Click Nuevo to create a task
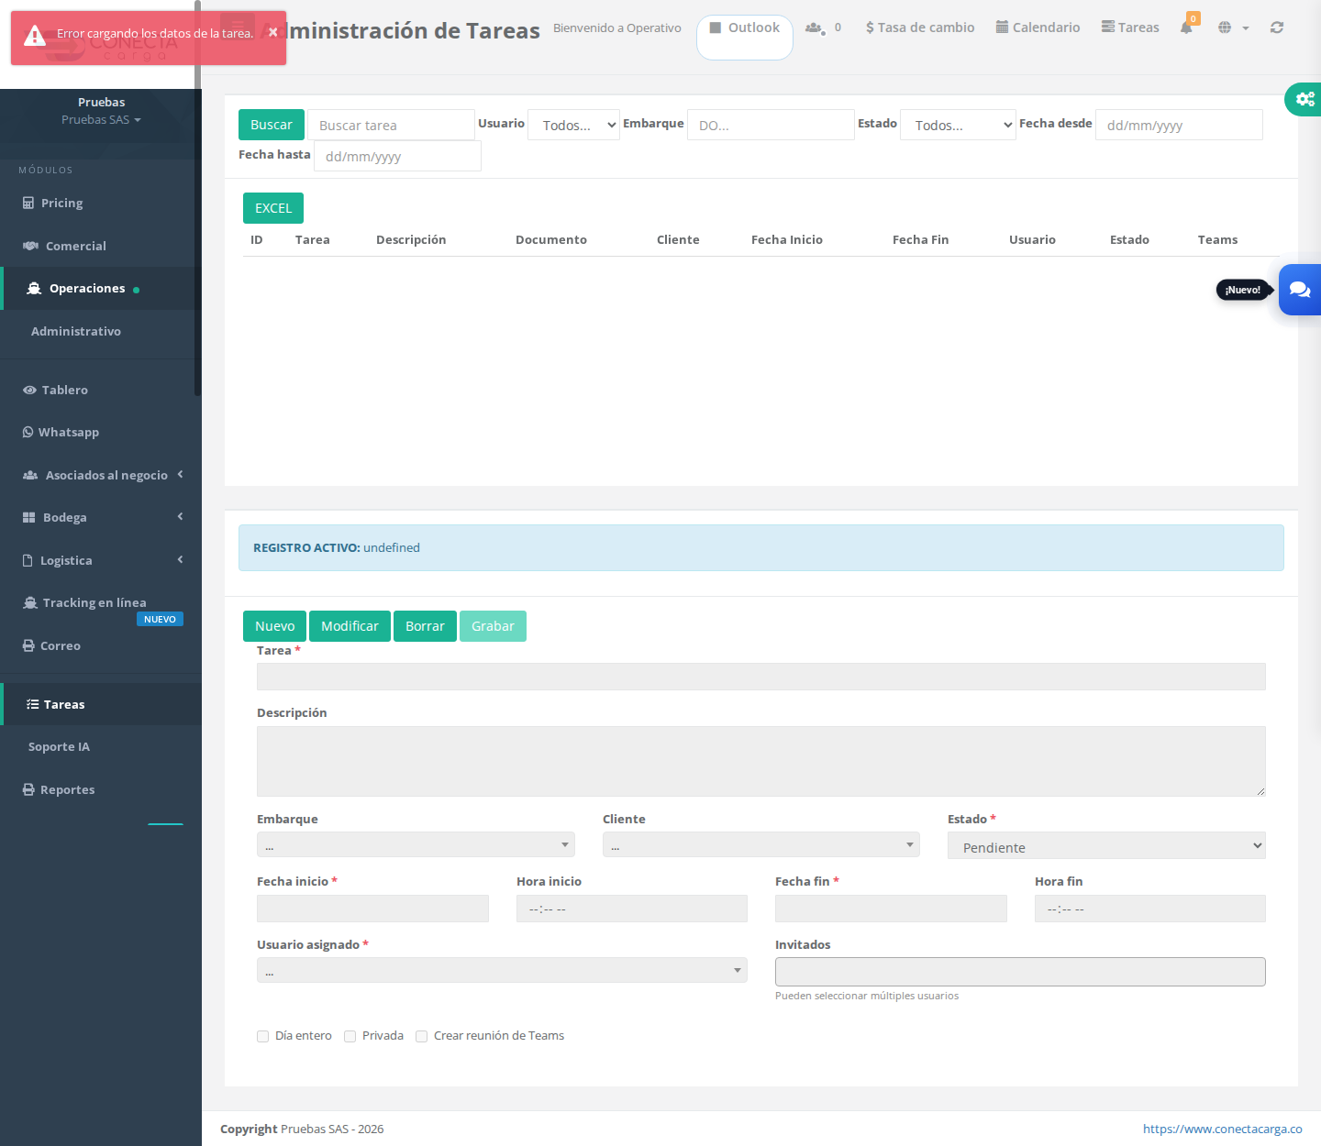 (x=275, y=626)
